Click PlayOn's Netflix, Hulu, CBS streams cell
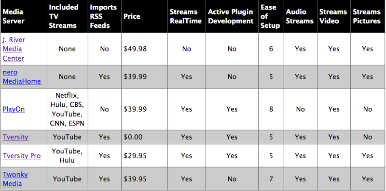 [67, 109]
